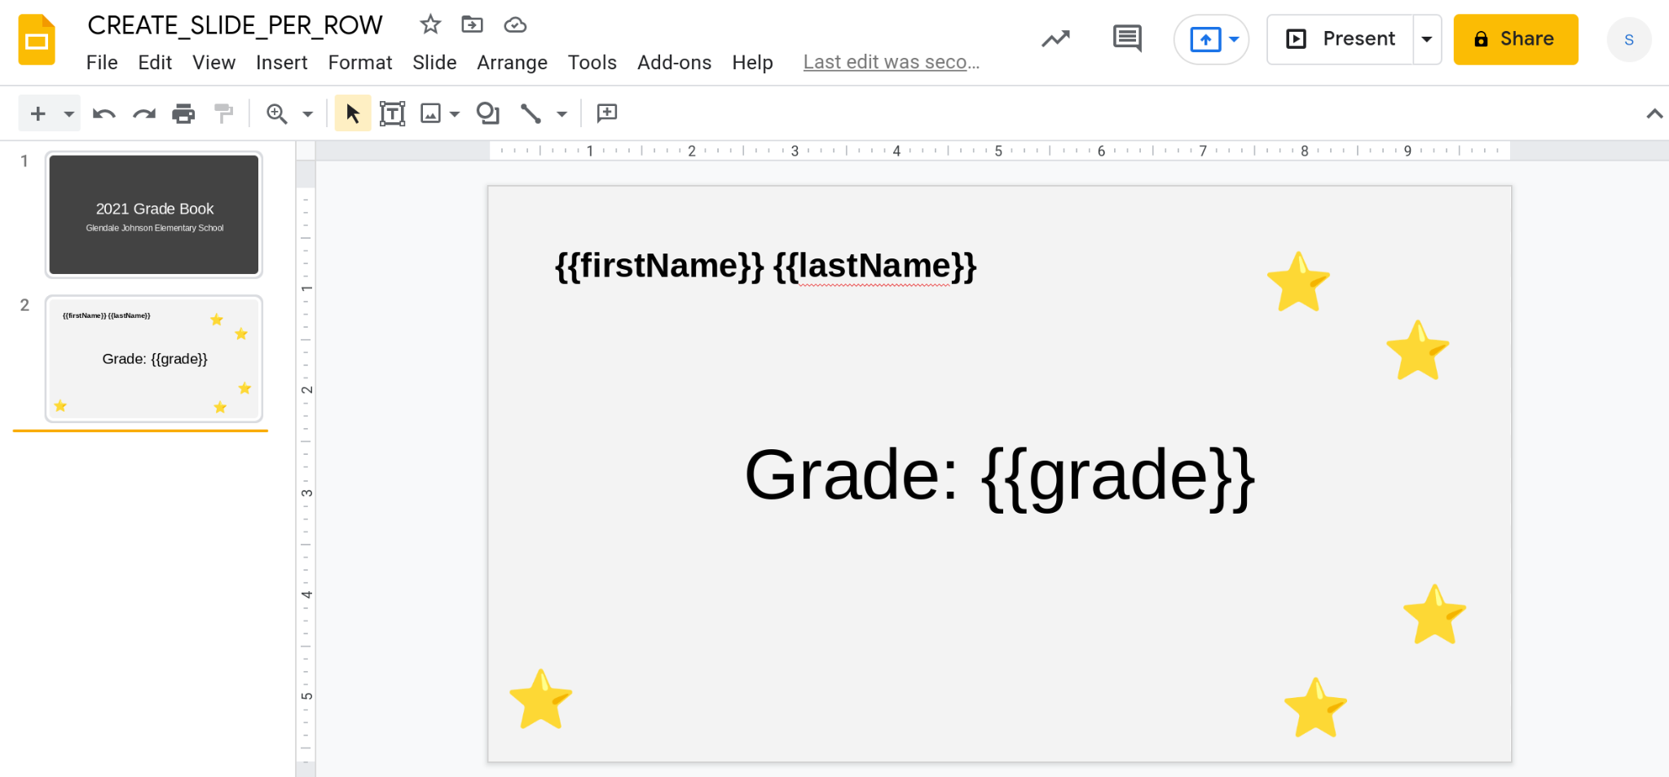Select the paint format tool
The height and width of the screenshot is (777, 1669).
223,113
